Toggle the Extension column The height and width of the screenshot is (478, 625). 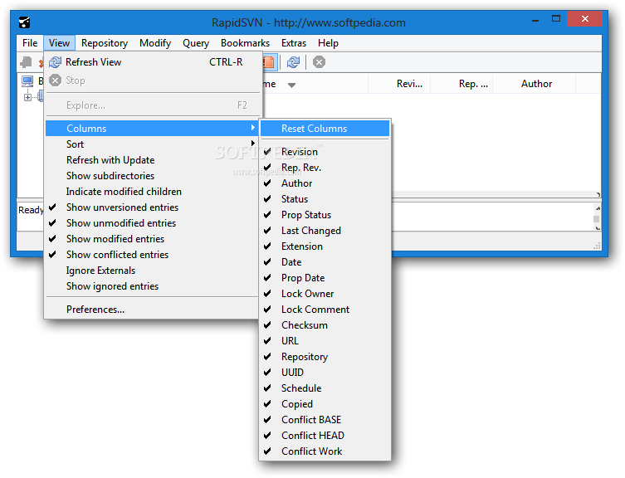[325, 246]
